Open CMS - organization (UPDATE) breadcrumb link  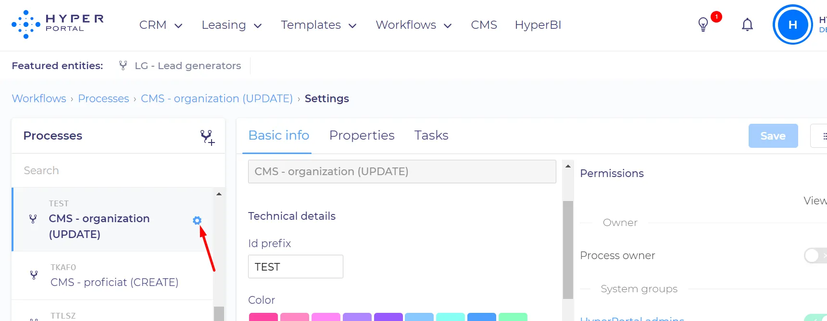click(x=217, y=98)
